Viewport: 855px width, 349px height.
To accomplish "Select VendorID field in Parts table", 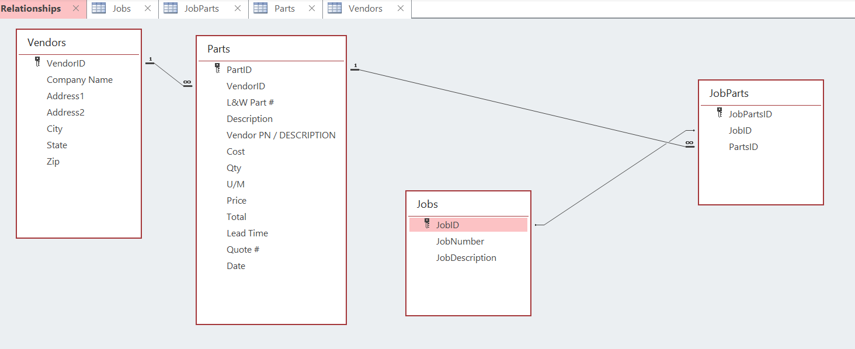I will pos(246,86).
